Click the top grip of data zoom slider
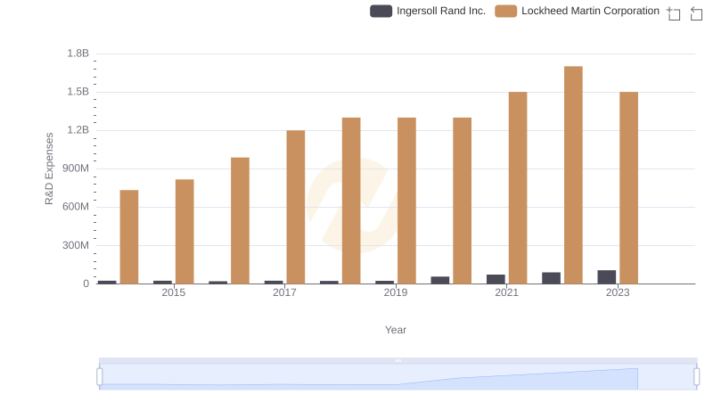Screen dimensions: 713x411 coord(397,360)
